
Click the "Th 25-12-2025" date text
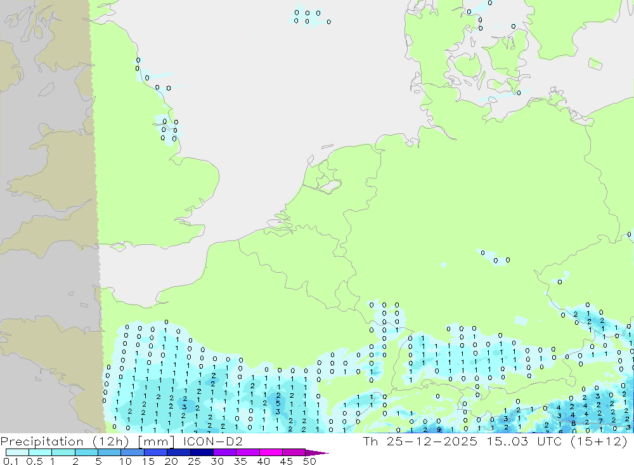[x=420, y=441]
